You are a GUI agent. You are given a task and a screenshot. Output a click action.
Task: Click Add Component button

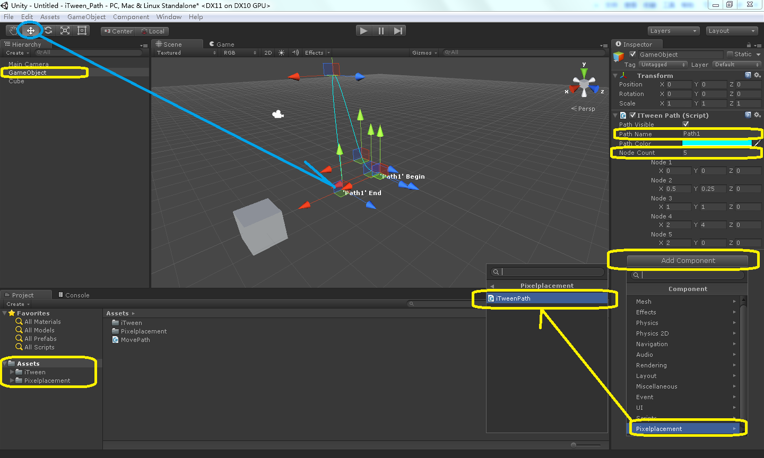688,261
